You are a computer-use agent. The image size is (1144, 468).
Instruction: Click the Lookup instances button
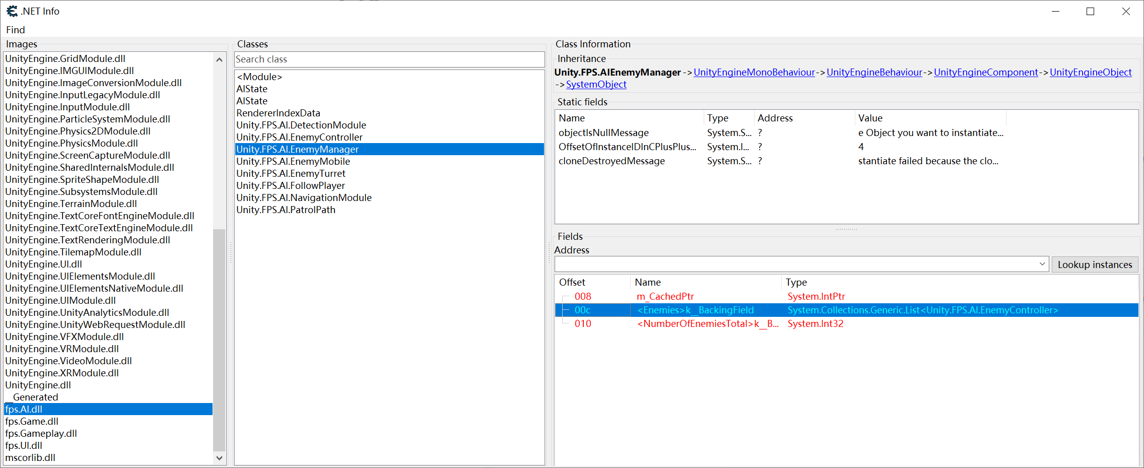pos(1095,264)
